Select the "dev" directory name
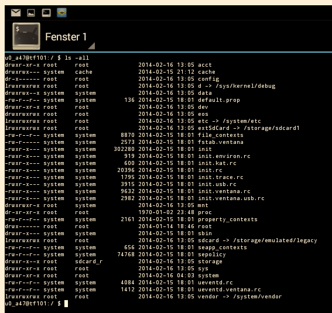 pyautogui.click(x=203, y=107)
